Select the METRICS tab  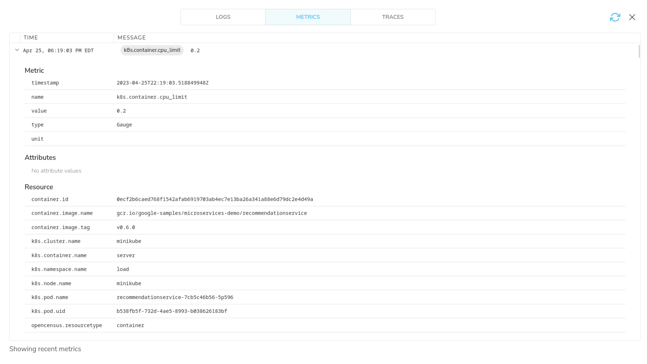point(308,17)
